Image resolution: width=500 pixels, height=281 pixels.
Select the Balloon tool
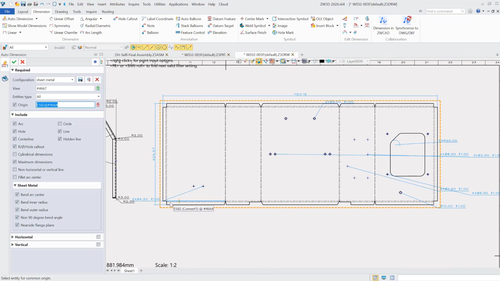click(x=150, y=32)
